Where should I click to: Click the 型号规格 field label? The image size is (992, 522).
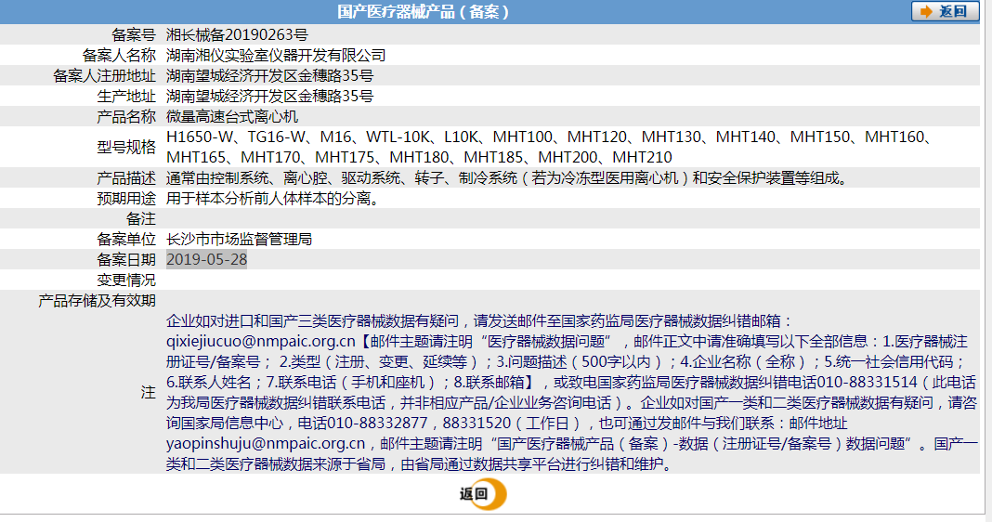126,147
